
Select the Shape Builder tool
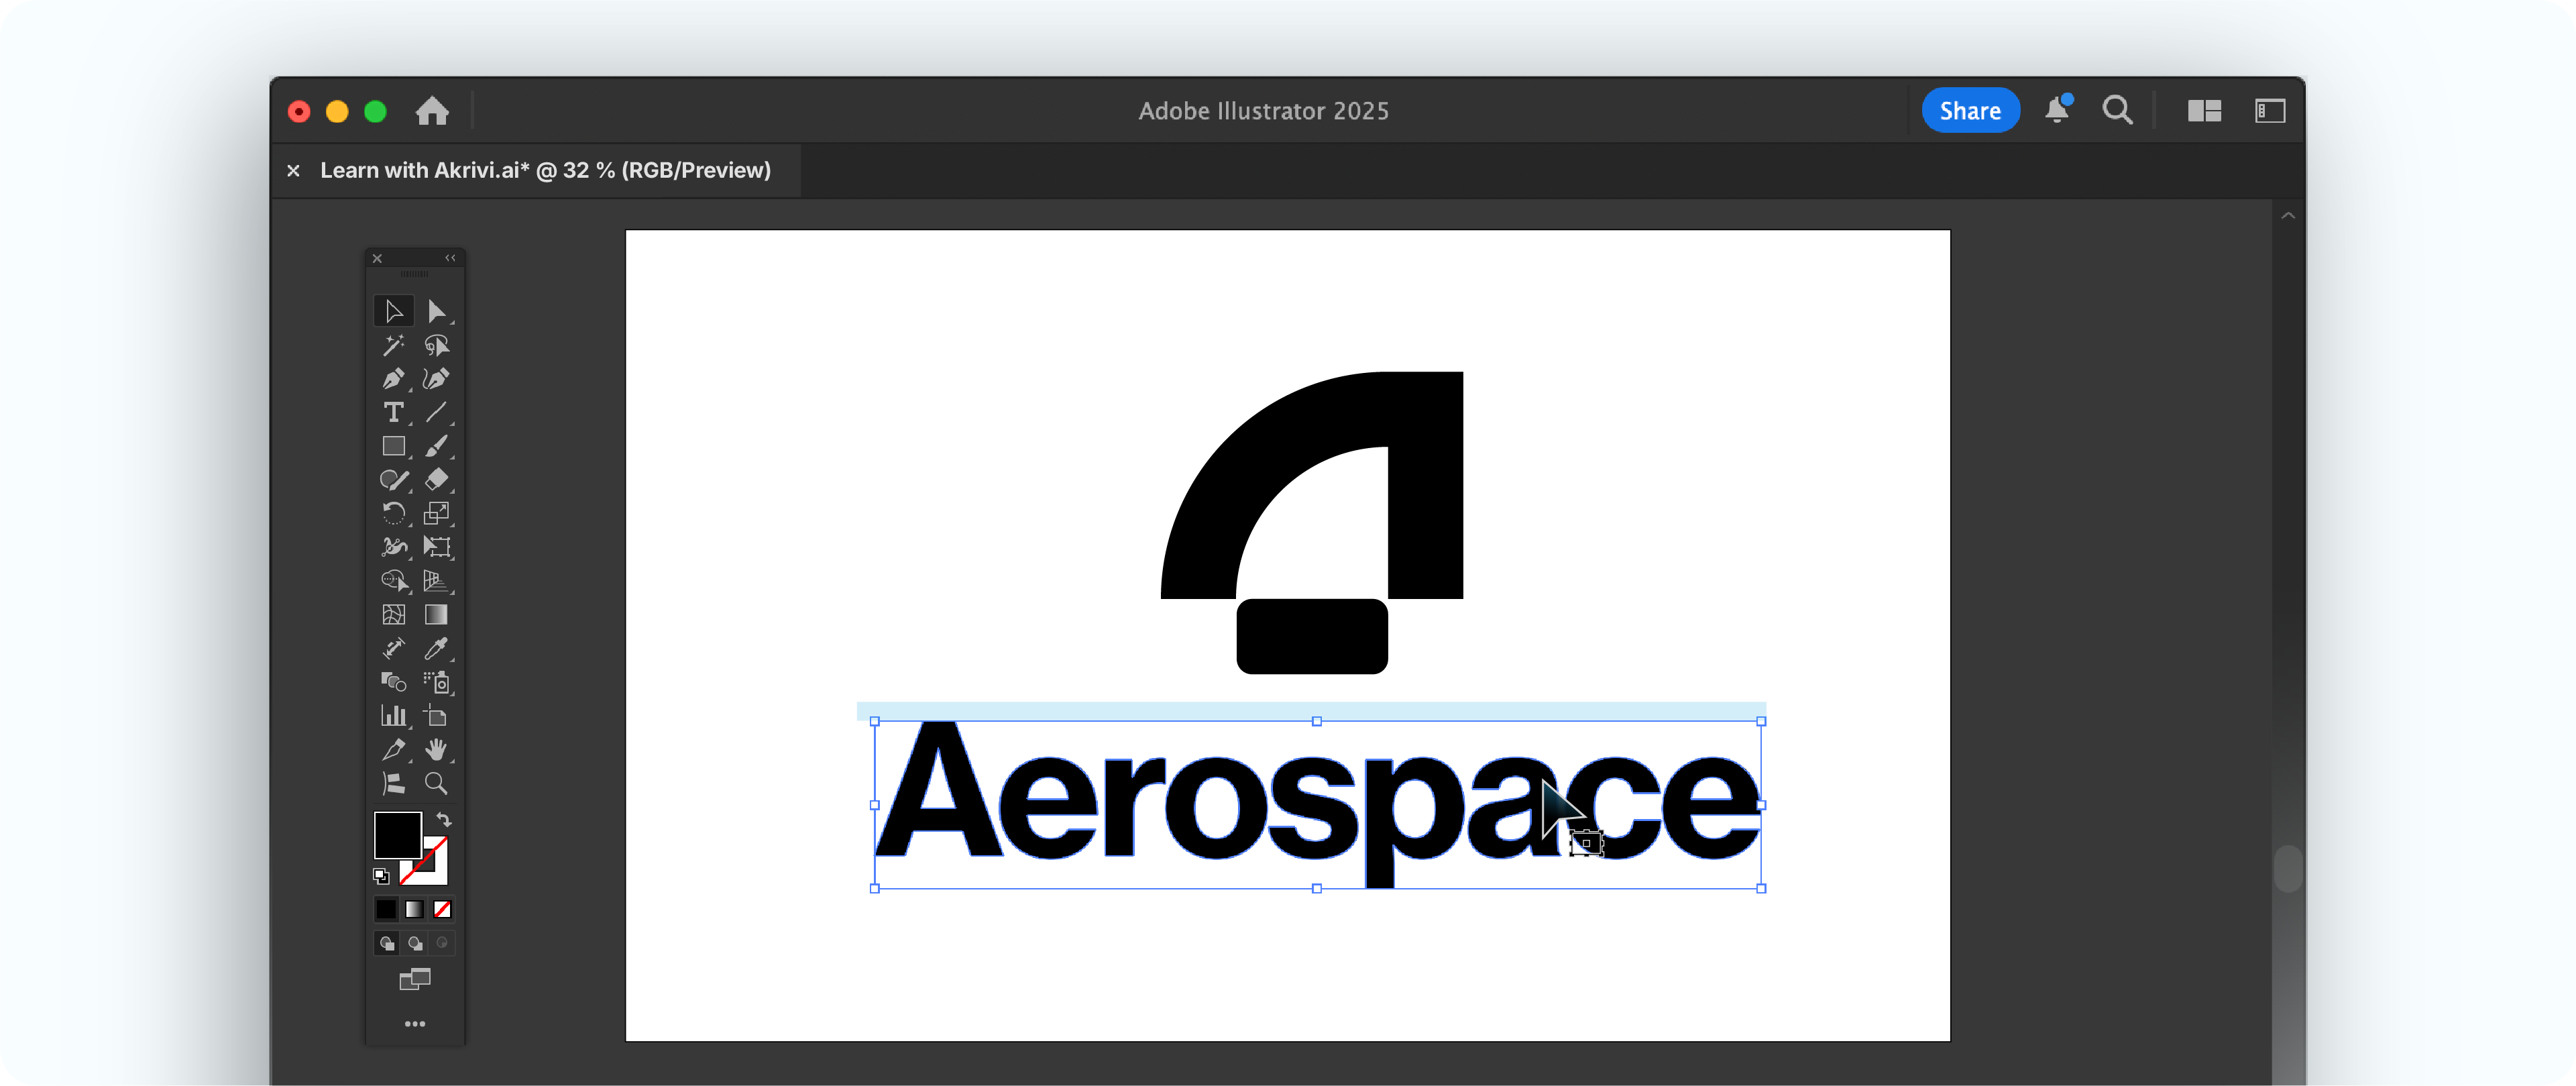click(x=393, y=581)
